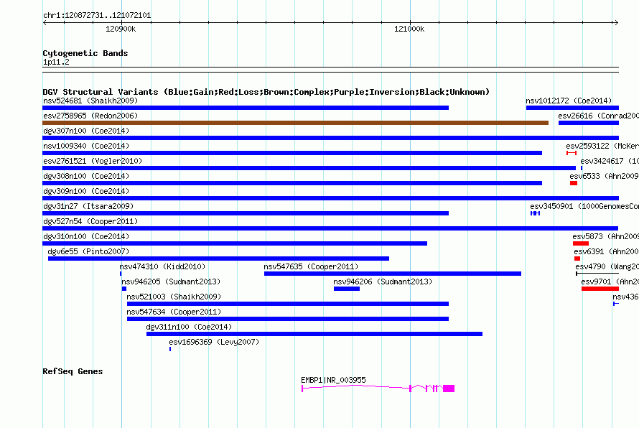Viewport: 639px width, 428px height.
Task: Click the dgv6e55 (Pinto2007) label
Action: (x=88, y=251)
